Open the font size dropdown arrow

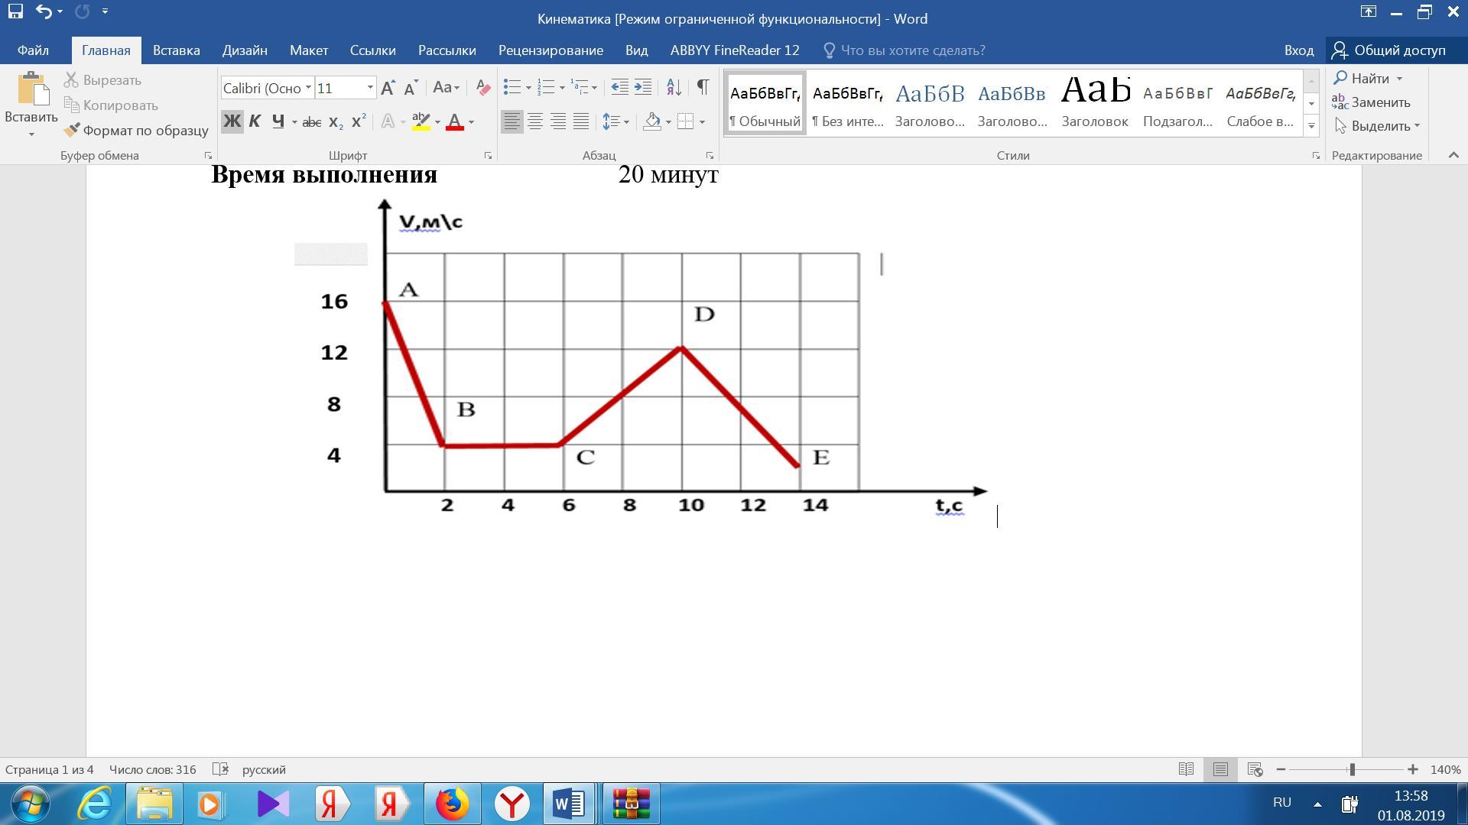click(370, 88)
